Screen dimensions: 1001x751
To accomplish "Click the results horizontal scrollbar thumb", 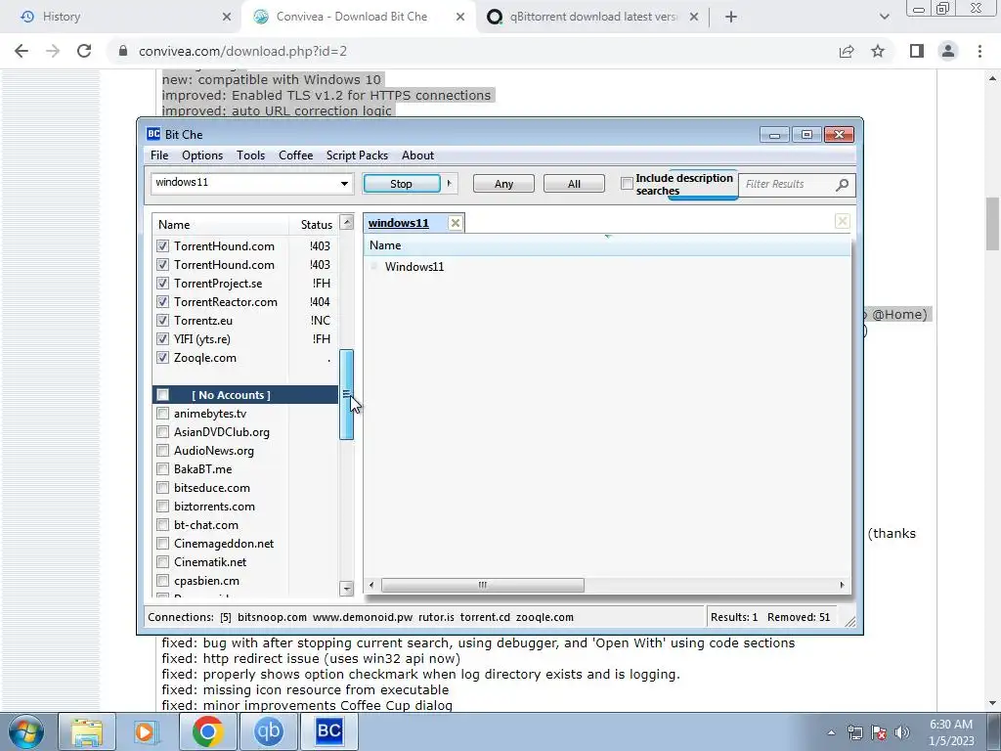I will point(483,585).
